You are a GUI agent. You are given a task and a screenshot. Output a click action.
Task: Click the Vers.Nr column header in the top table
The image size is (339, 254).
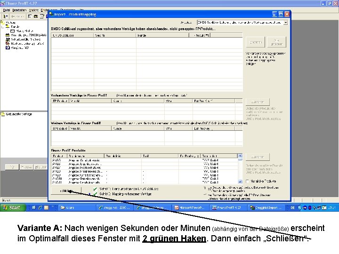coord(115,35)
